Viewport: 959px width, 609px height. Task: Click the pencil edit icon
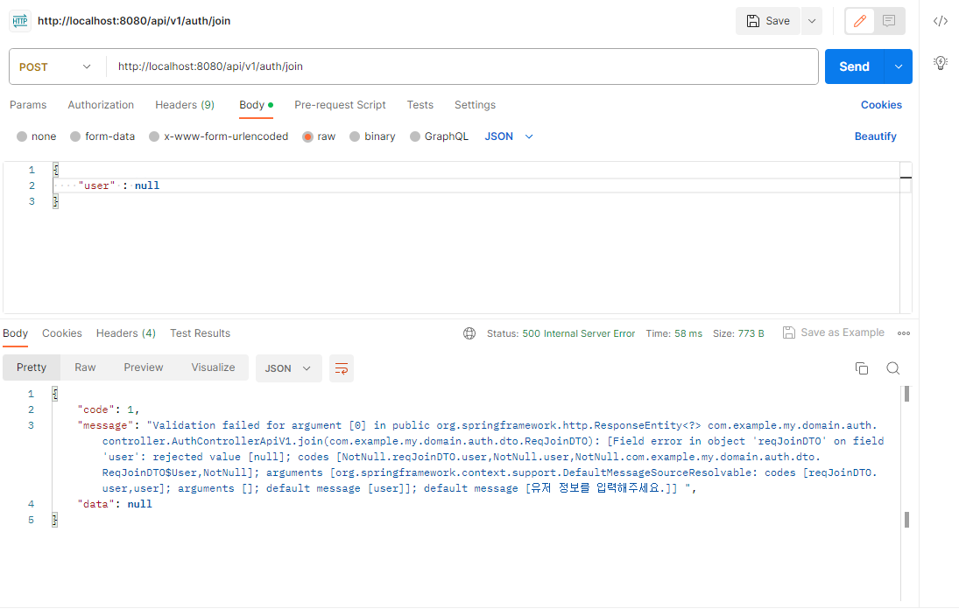click(858, 20)
